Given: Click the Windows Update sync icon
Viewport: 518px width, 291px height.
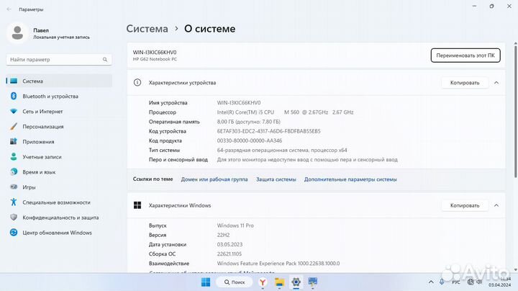Looking at the screenshot, I should [14, 233].
